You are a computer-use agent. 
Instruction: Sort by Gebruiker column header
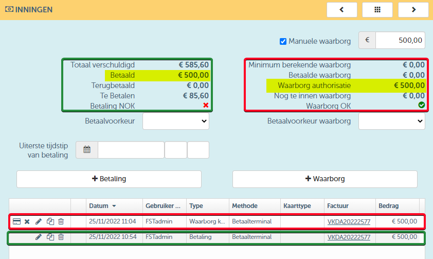[x=165, y=206]
